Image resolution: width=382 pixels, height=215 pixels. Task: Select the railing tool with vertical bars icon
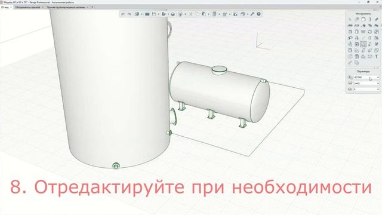pos(363,32)
